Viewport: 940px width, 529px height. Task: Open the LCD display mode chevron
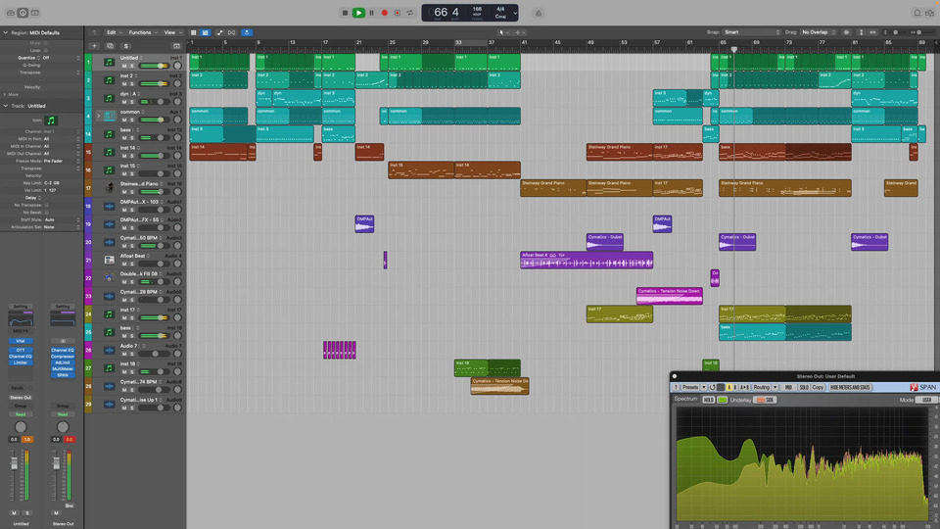[x=515, y=13]
